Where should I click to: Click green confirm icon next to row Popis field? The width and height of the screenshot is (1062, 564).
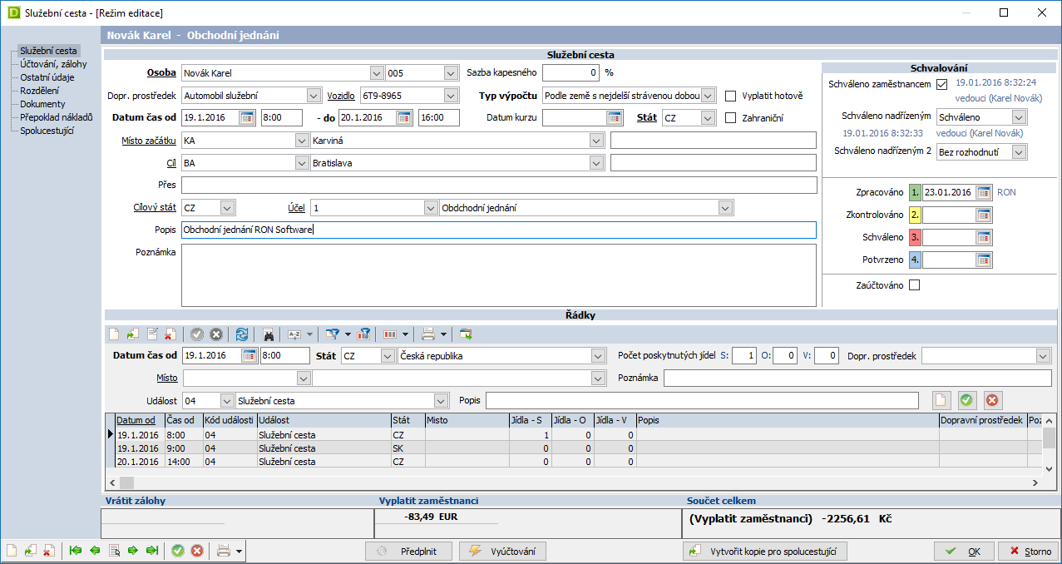coord(966,400)
